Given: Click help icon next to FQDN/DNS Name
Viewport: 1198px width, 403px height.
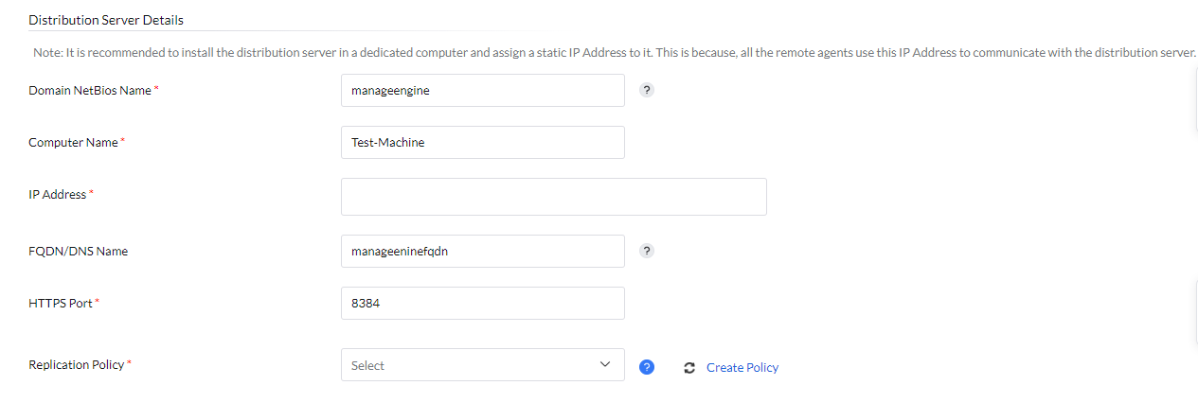Looking at the screenshot, I should [647, 252].
